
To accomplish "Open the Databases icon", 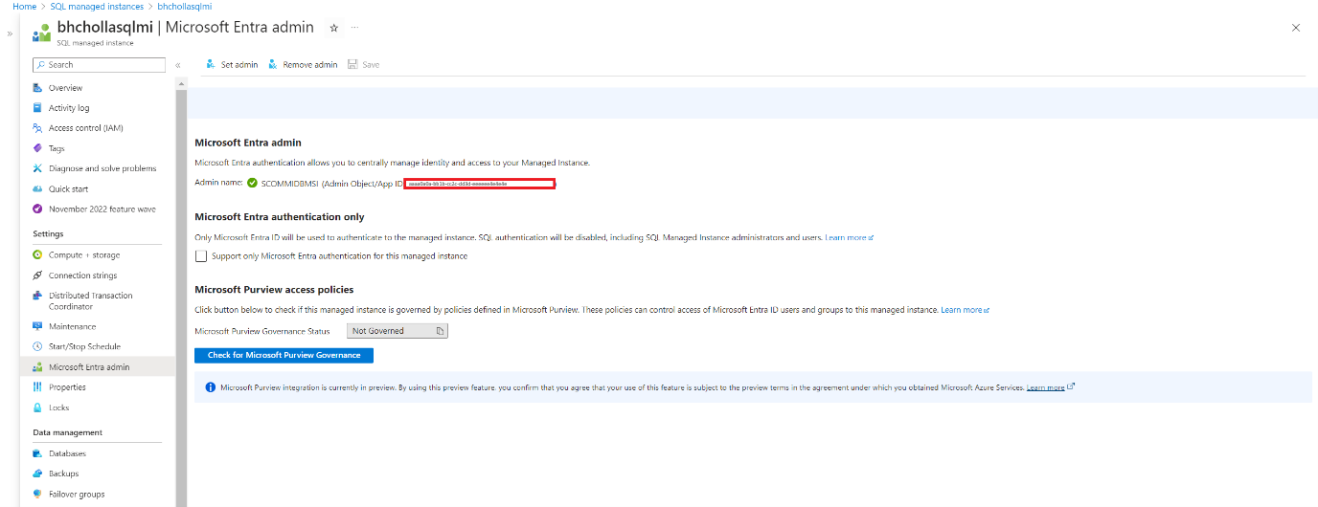I will [37, 453].
